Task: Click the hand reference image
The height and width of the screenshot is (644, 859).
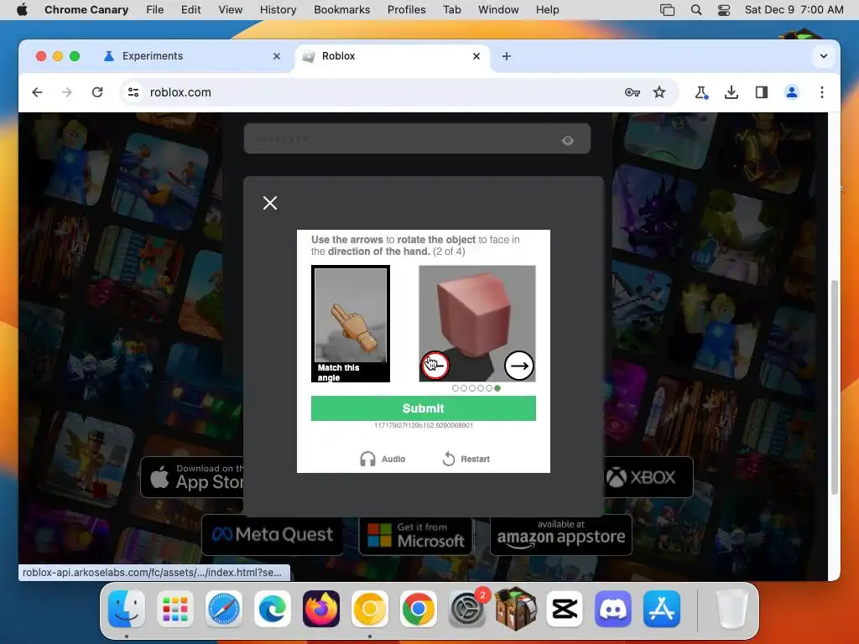Action: [x=351, y=323]
